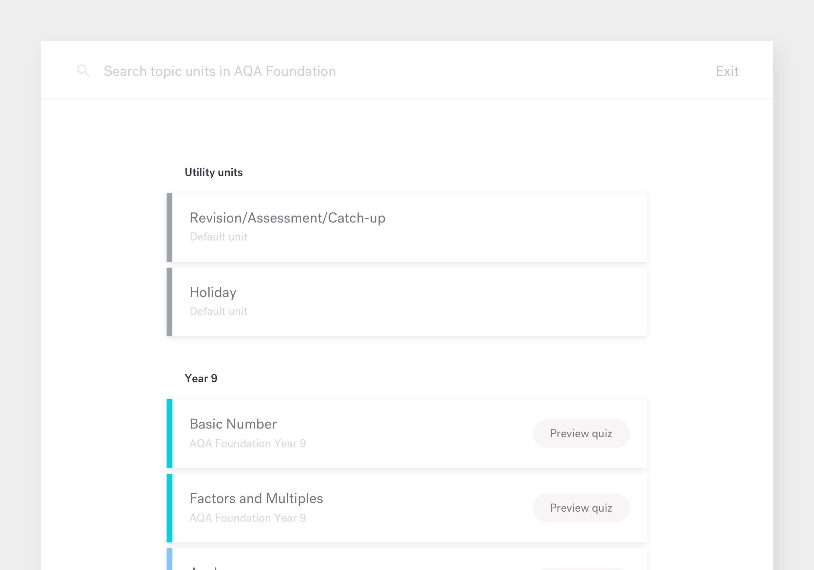Click "Default unit" label under Holiday

[218, 311]
